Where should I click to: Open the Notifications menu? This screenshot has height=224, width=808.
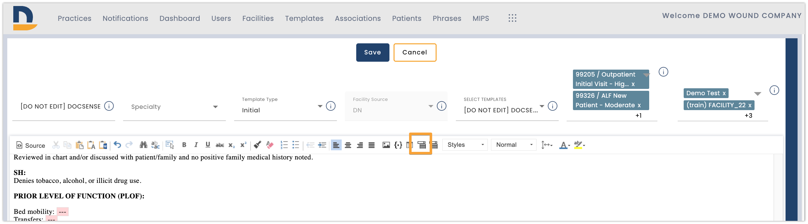[125, 18]
